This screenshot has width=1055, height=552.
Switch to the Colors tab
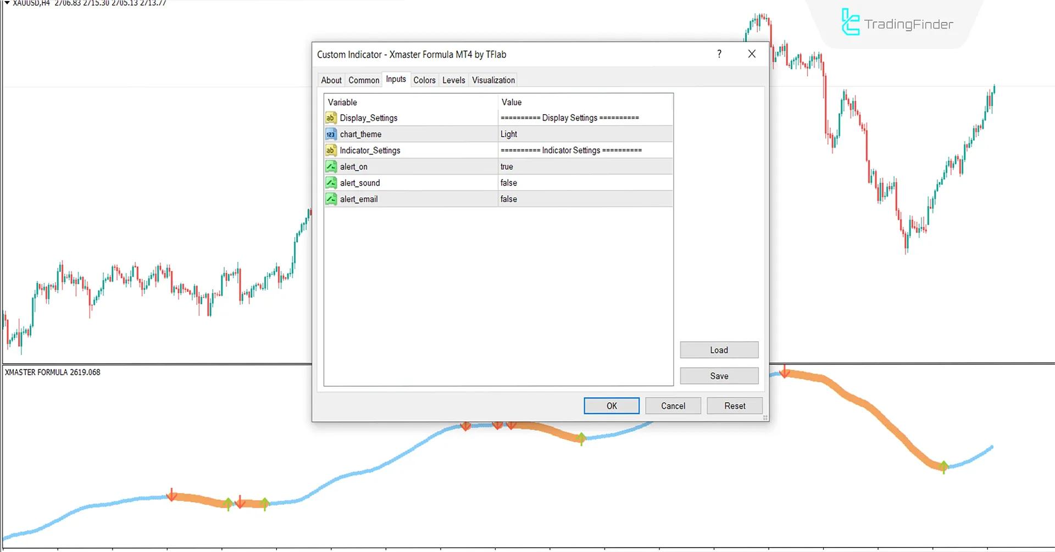pos(424,80)
